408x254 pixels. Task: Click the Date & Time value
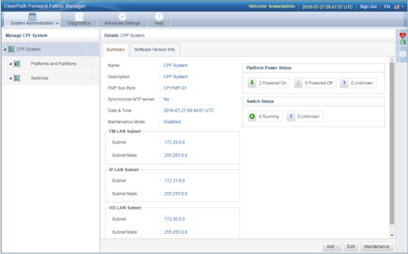(x=189, y=110)
